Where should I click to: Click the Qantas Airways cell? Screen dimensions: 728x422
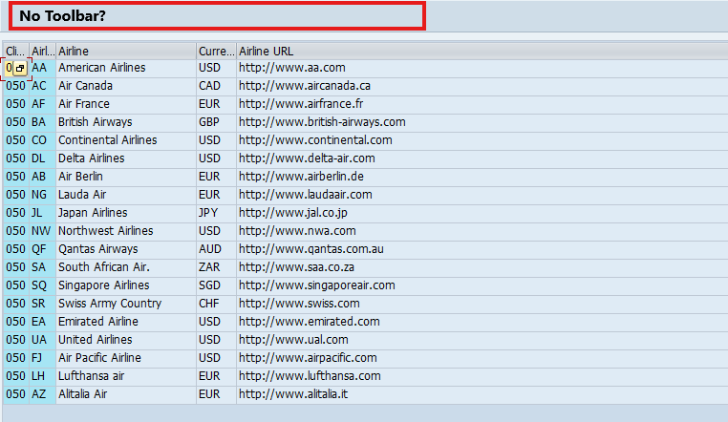pos(126,249)
